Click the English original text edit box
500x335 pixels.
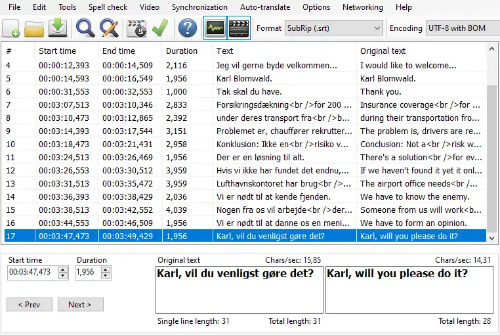(409, 290)
